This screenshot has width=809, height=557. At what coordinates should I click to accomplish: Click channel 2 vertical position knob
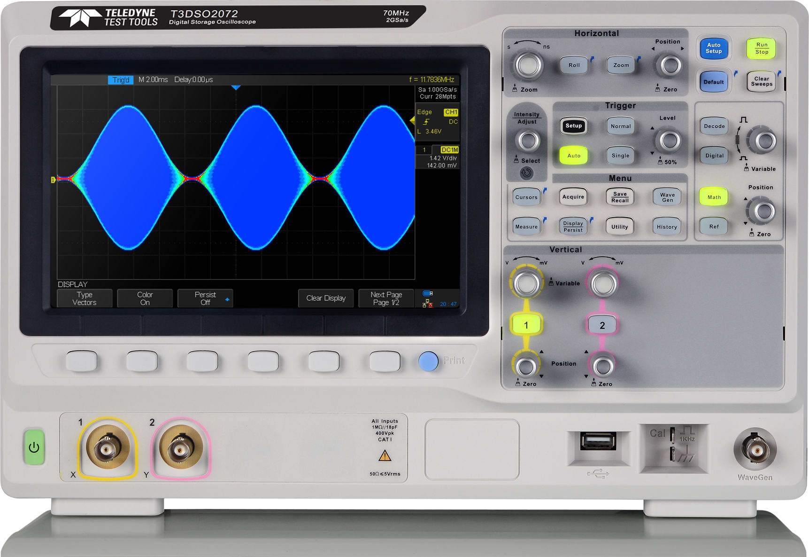click(x=603, y=366)
